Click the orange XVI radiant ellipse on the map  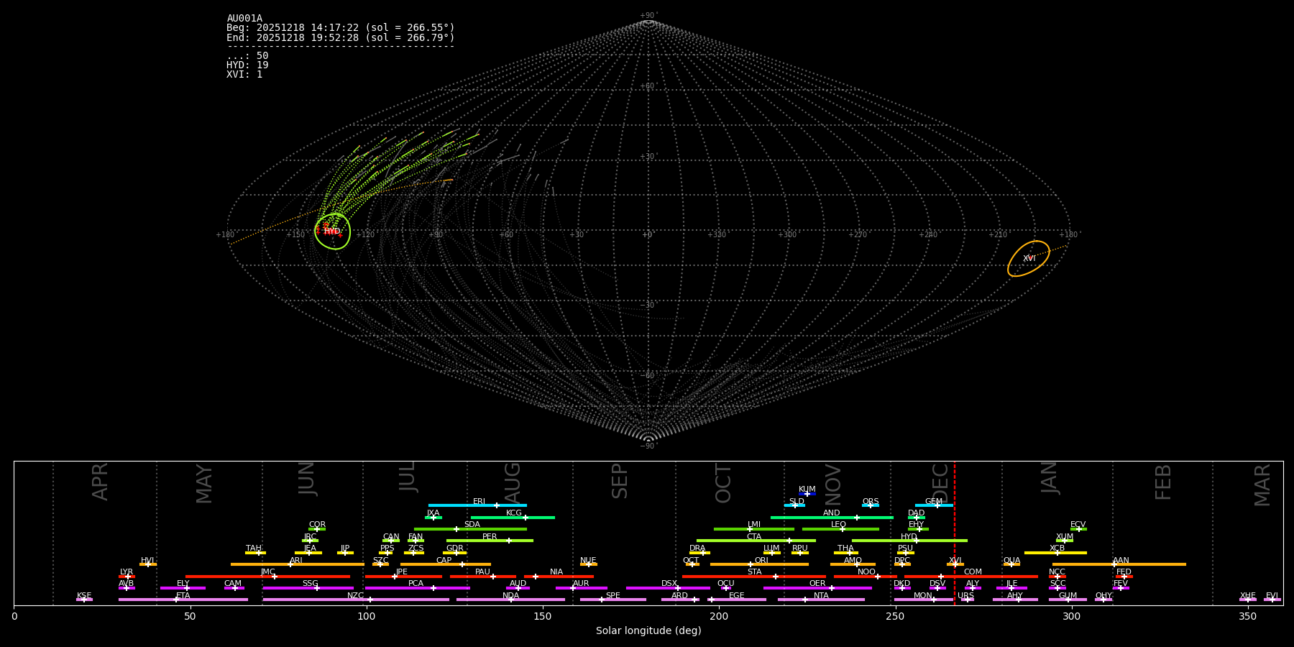click(x=1028, y=258)
